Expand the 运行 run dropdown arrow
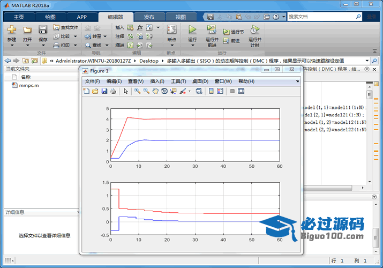The width and height of the screenshot is (383, 268). pyautogui.click(x=192, y=46)
